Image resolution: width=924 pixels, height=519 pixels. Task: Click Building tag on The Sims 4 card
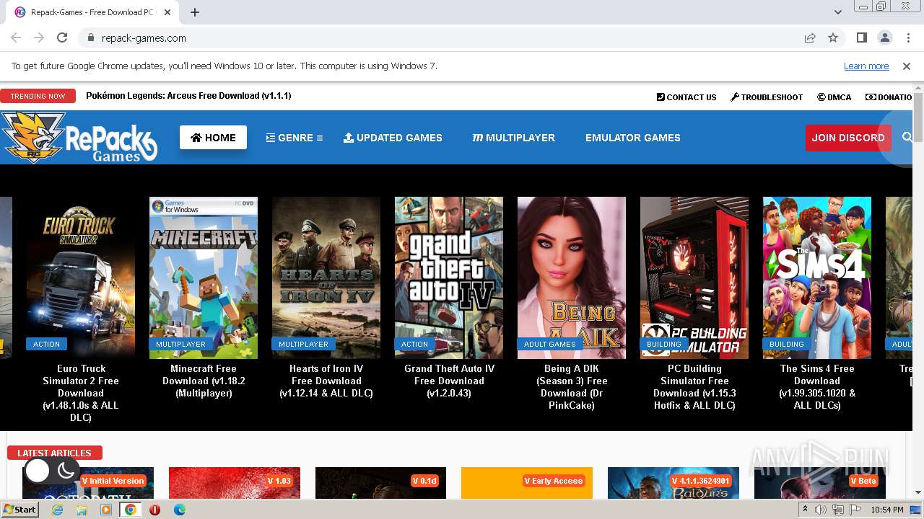pyautogui.click(x=787, y=344)
